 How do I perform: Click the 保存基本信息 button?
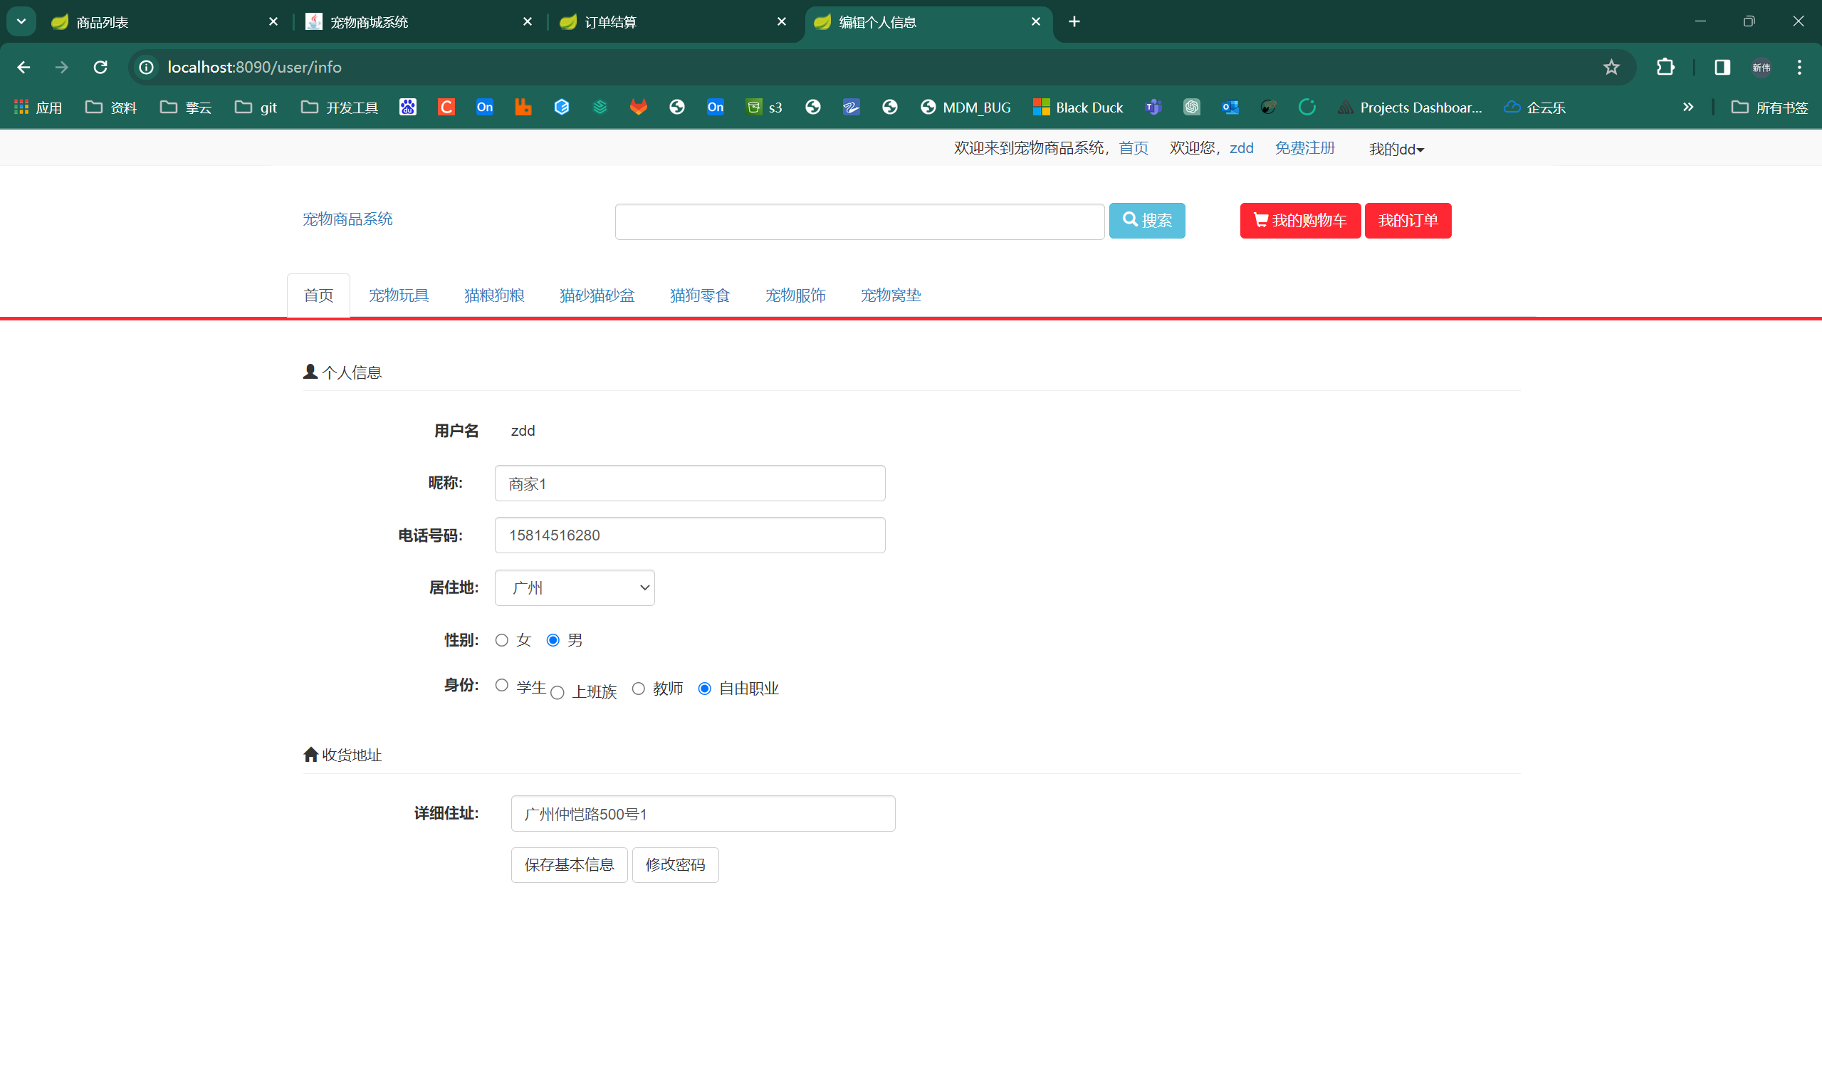(x=569, y=865)
